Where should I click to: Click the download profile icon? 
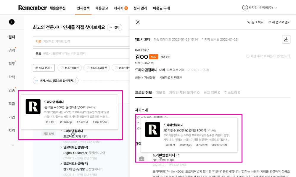click(286, 40)
